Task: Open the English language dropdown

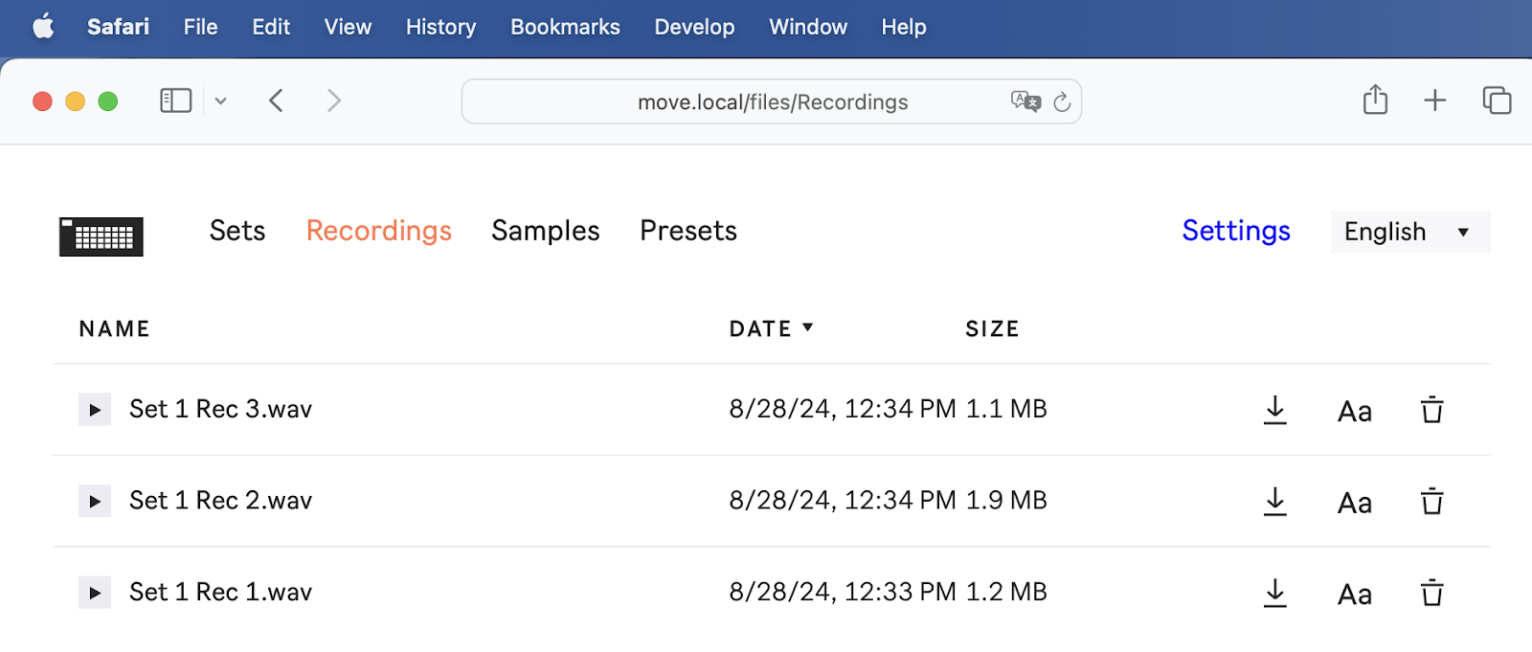Action: tap(1409, 232)
